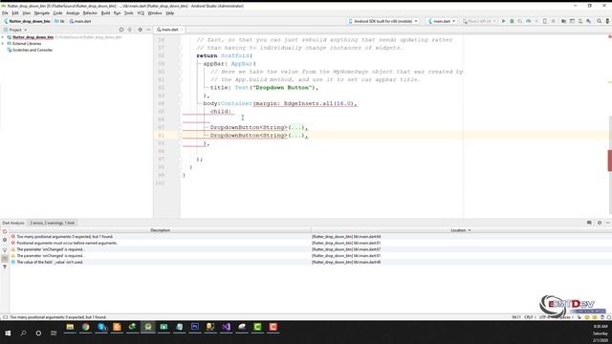Viewport: 612px width, 344px height.
Task: Hide the Project tool window
Action: coord(148,30)
